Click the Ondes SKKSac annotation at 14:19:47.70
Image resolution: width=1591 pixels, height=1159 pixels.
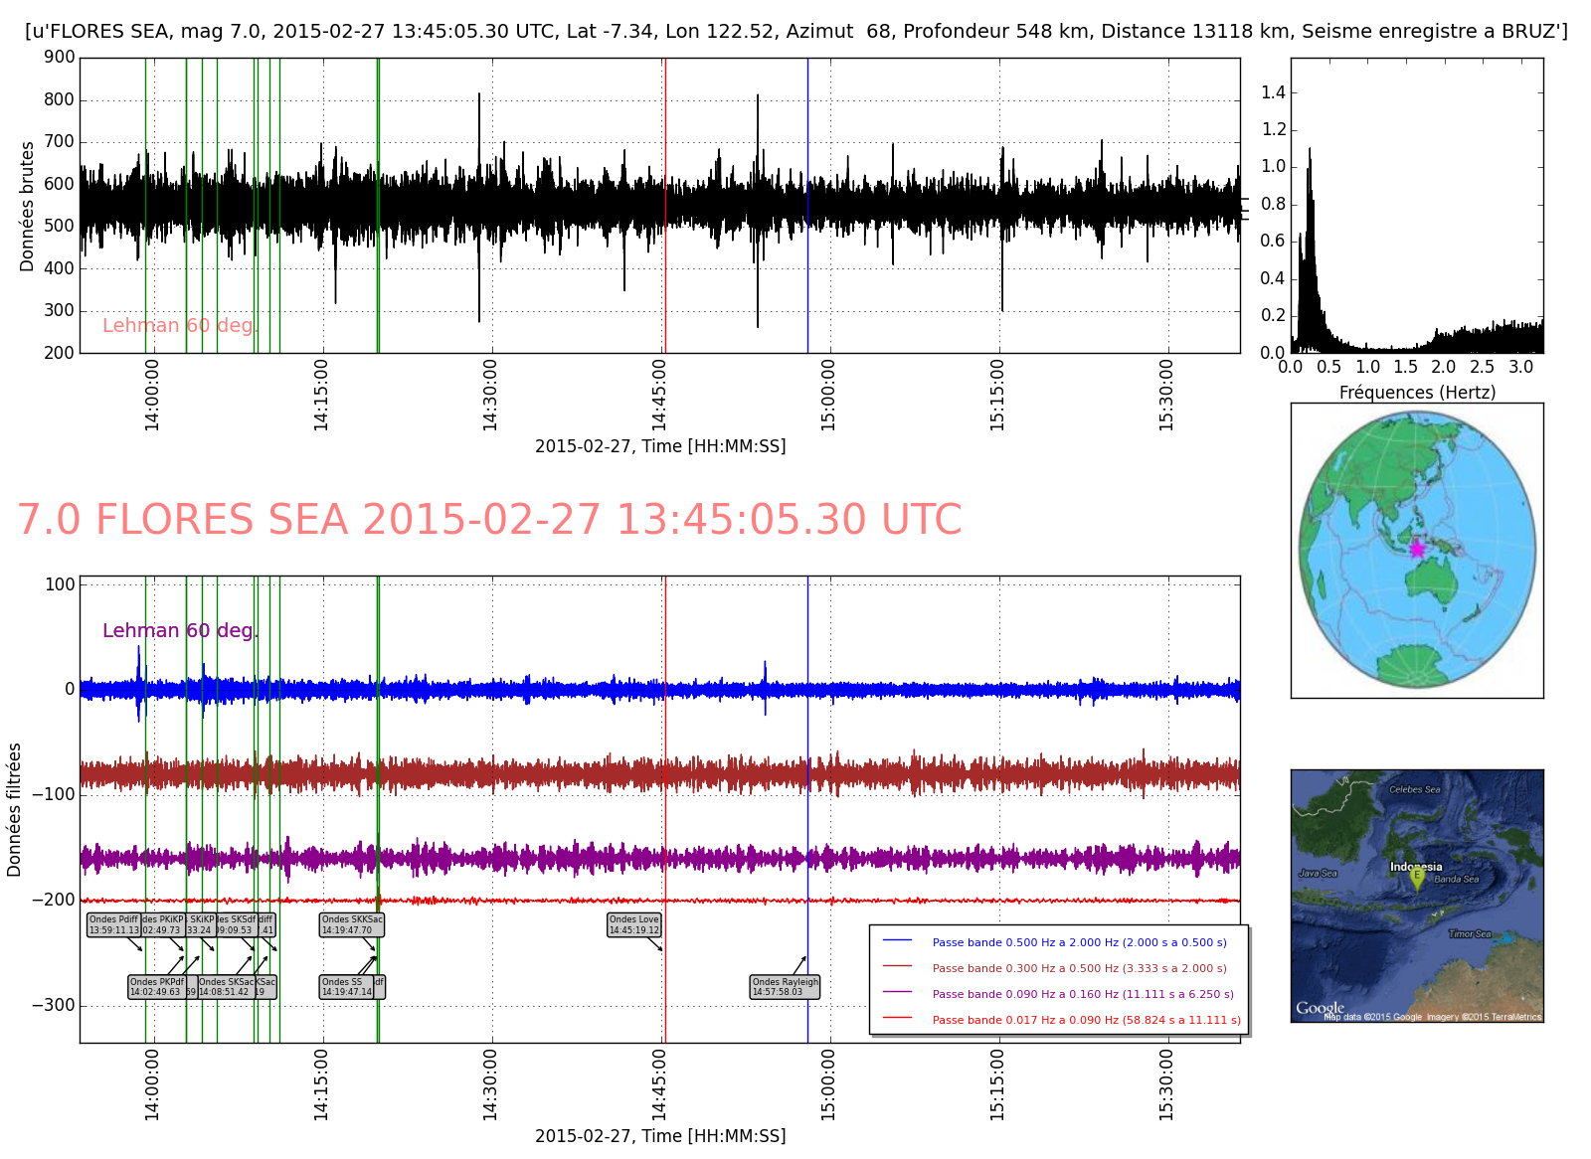[351, 925]
